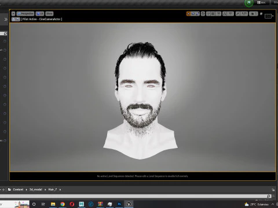Viewport: 278px width, 208px height.
Task: Open the teal M app on taskbar
Action: [x=82, y=204]
